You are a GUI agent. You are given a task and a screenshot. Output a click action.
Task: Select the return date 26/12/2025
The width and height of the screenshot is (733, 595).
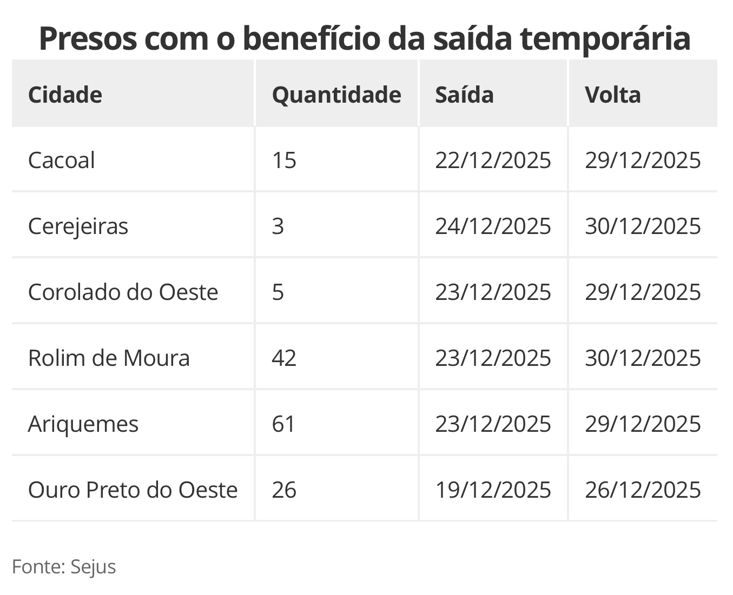tap(643, 490)
